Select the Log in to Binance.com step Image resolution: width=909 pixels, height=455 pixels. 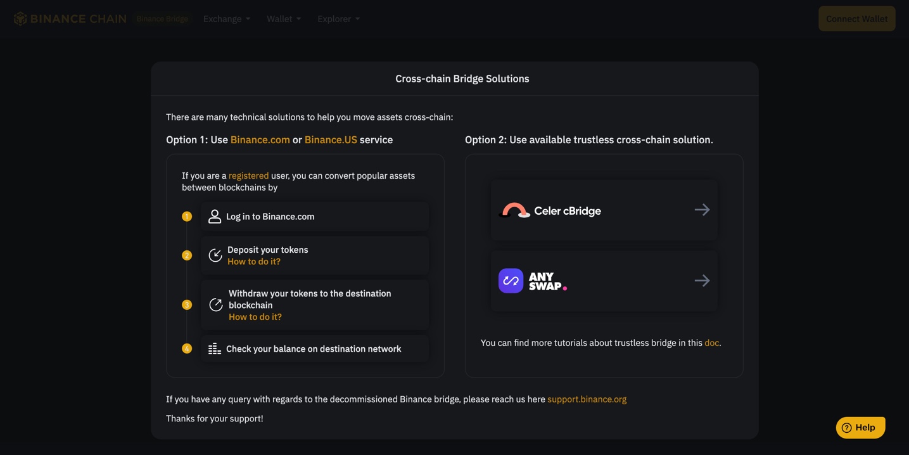[x=315, y=217]
